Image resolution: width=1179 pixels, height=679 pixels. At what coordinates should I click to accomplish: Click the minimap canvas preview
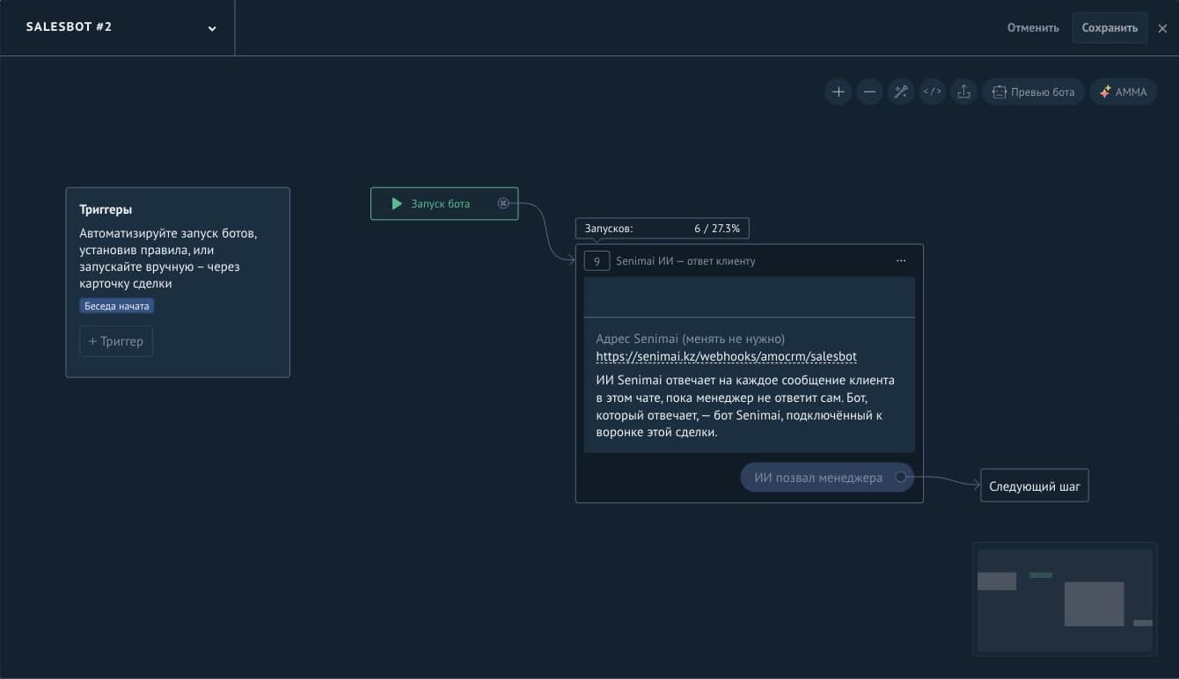(1065, 600)
